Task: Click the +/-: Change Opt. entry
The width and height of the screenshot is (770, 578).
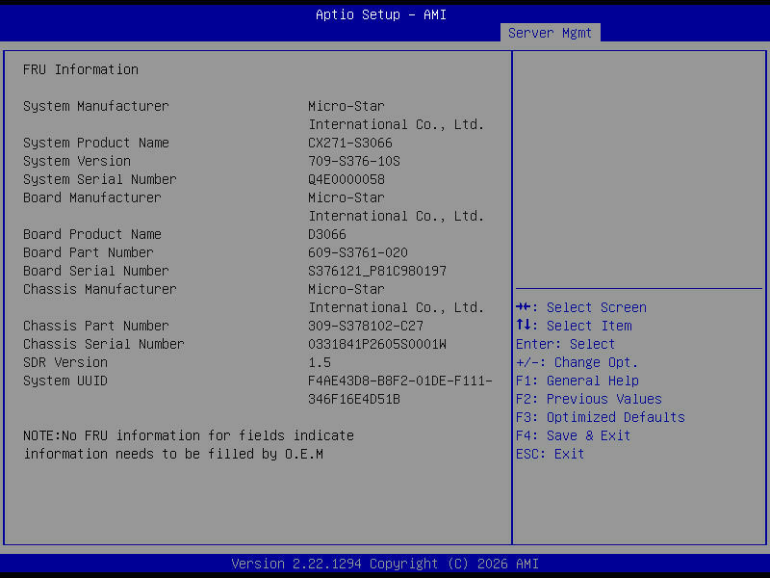Action: tap(577, 363)
